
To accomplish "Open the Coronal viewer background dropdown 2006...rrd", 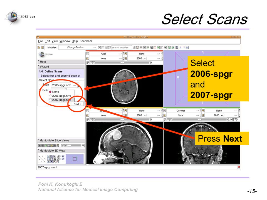I will click(x=221, y=115).
